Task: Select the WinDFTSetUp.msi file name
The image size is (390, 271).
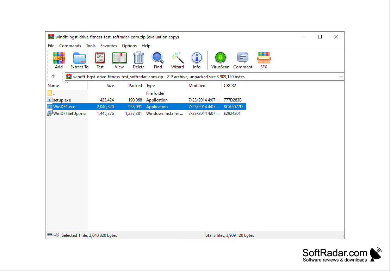Action: (x=70, y=113)
